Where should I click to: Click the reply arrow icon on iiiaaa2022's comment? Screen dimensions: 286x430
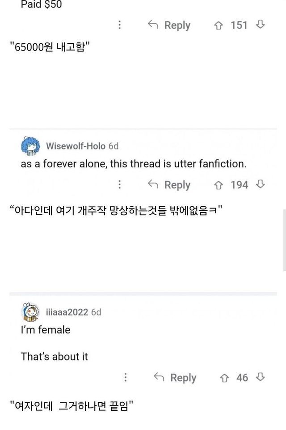click(x=159, y=378)
